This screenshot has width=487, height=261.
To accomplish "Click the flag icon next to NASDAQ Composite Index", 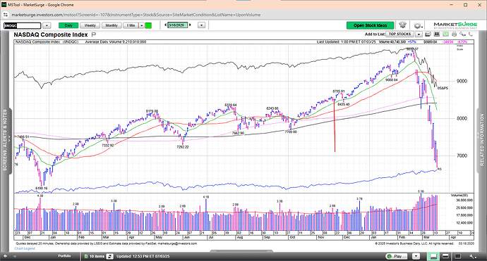I will [94, 34].
